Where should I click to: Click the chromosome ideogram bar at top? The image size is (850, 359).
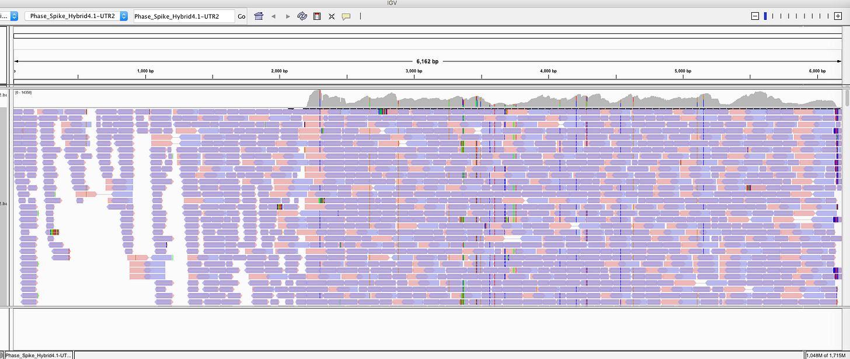click(427, 36)
